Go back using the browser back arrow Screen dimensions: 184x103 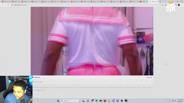click(x=2, y=5)
